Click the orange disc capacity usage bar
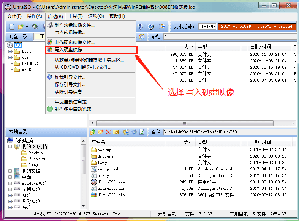299x221 pixels. pos(256,27)
